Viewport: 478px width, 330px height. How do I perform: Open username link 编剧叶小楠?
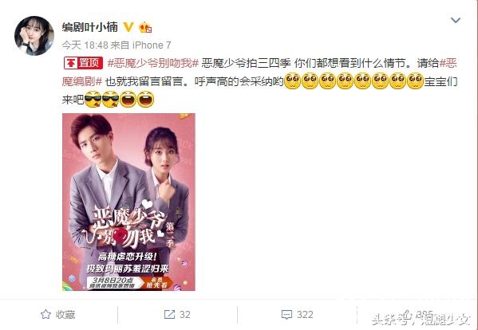click(x=90, y=27)
